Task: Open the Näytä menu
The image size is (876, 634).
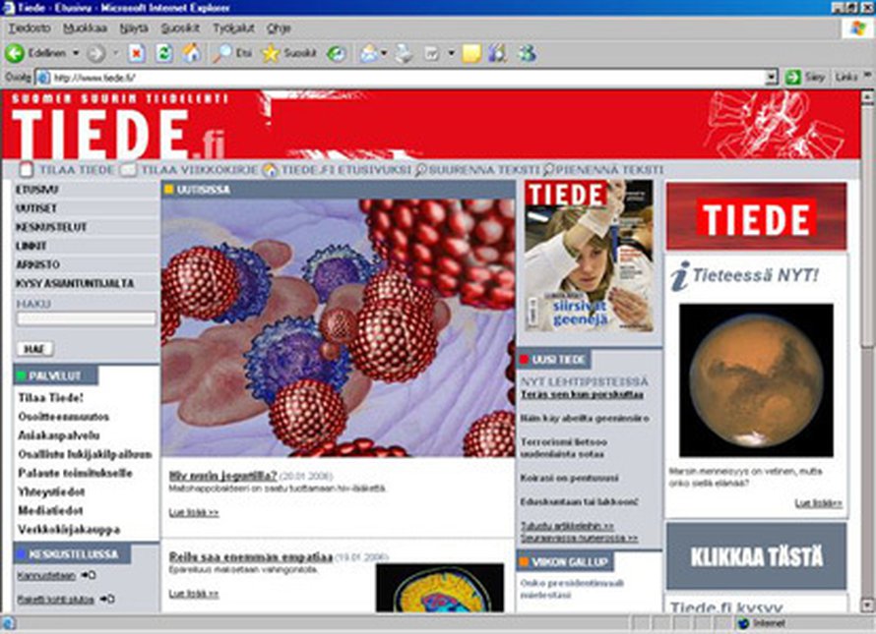Action: [x=134, y=28]
